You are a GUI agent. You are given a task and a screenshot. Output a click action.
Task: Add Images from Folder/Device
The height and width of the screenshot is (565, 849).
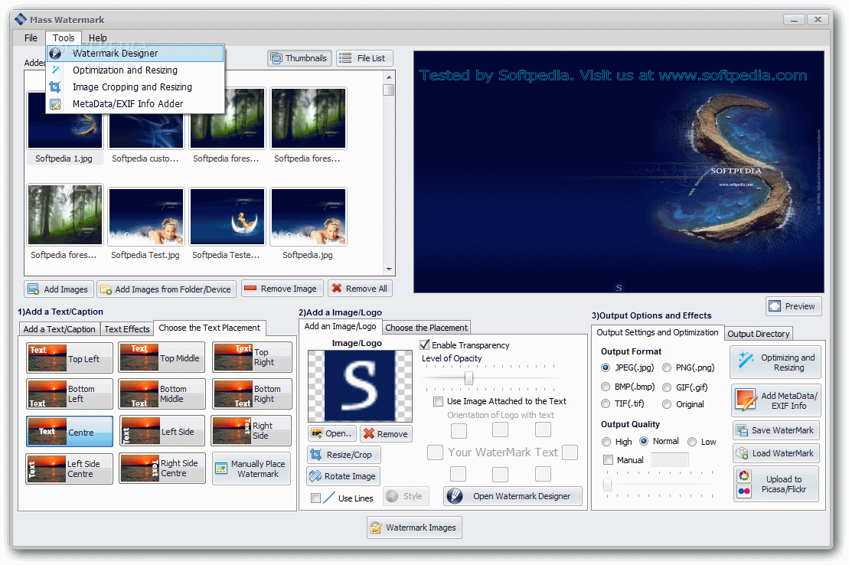click(x=166, y=289)
